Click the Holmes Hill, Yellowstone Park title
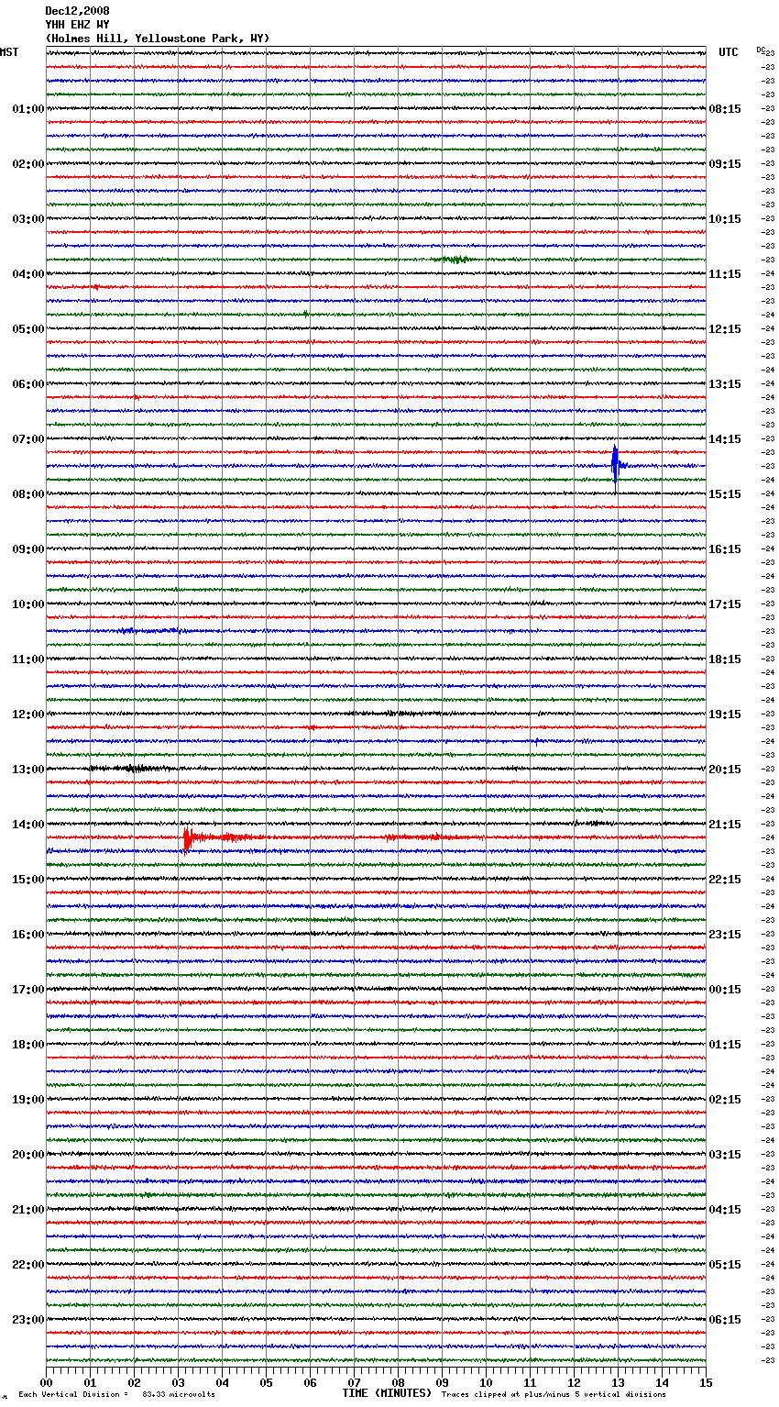This screenshot has width=779, height=1407. pos(158,39)
